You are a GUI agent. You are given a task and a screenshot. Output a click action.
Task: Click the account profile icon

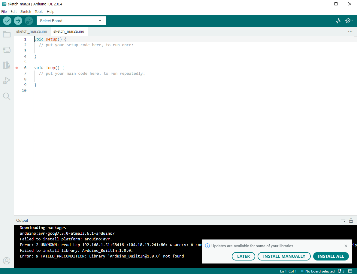point(7,261)
